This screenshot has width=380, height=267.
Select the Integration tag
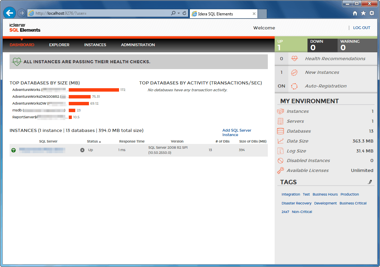(x=291, y=194)
